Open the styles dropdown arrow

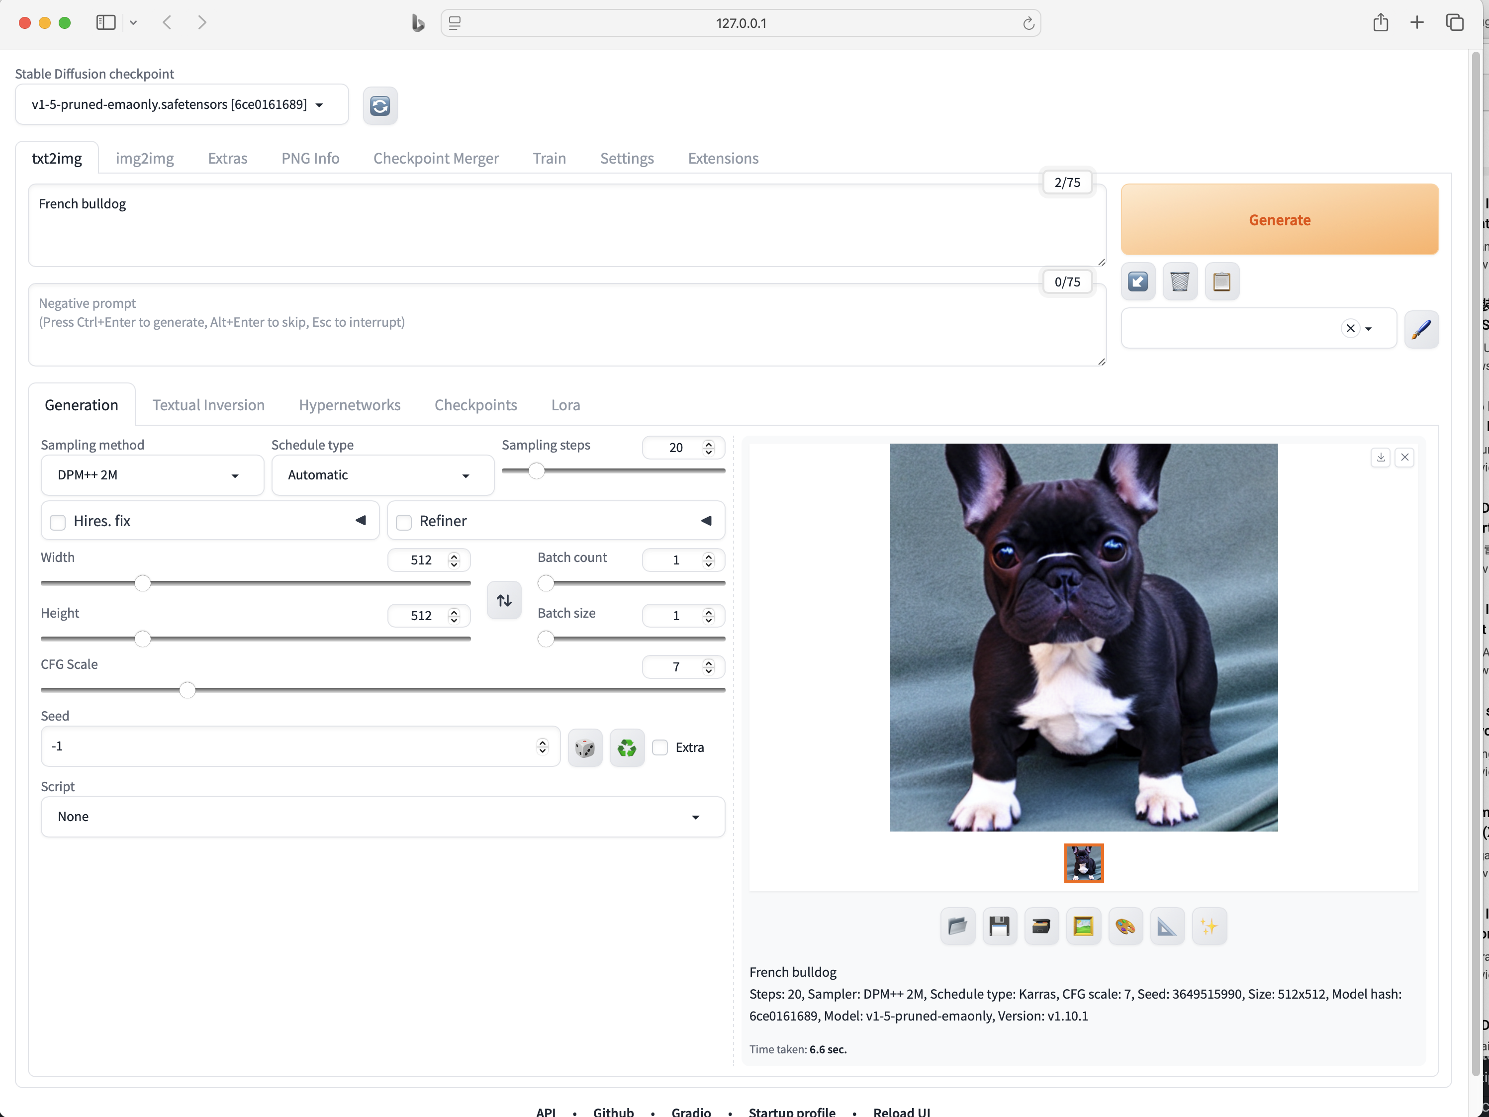click(x=1368, y=329)
